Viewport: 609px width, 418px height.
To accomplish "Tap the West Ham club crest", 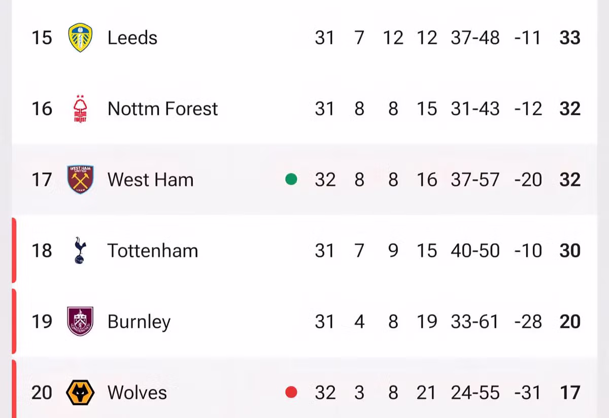I will [x=80, y=180].
